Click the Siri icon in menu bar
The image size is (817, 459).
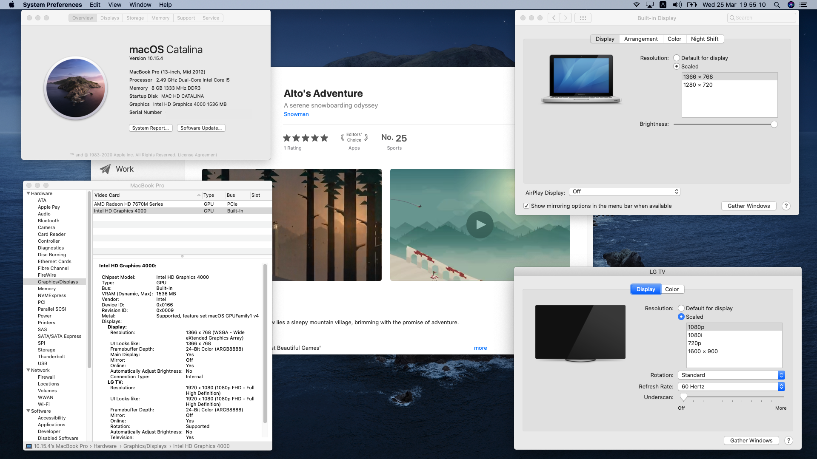(x=791, y=5)
